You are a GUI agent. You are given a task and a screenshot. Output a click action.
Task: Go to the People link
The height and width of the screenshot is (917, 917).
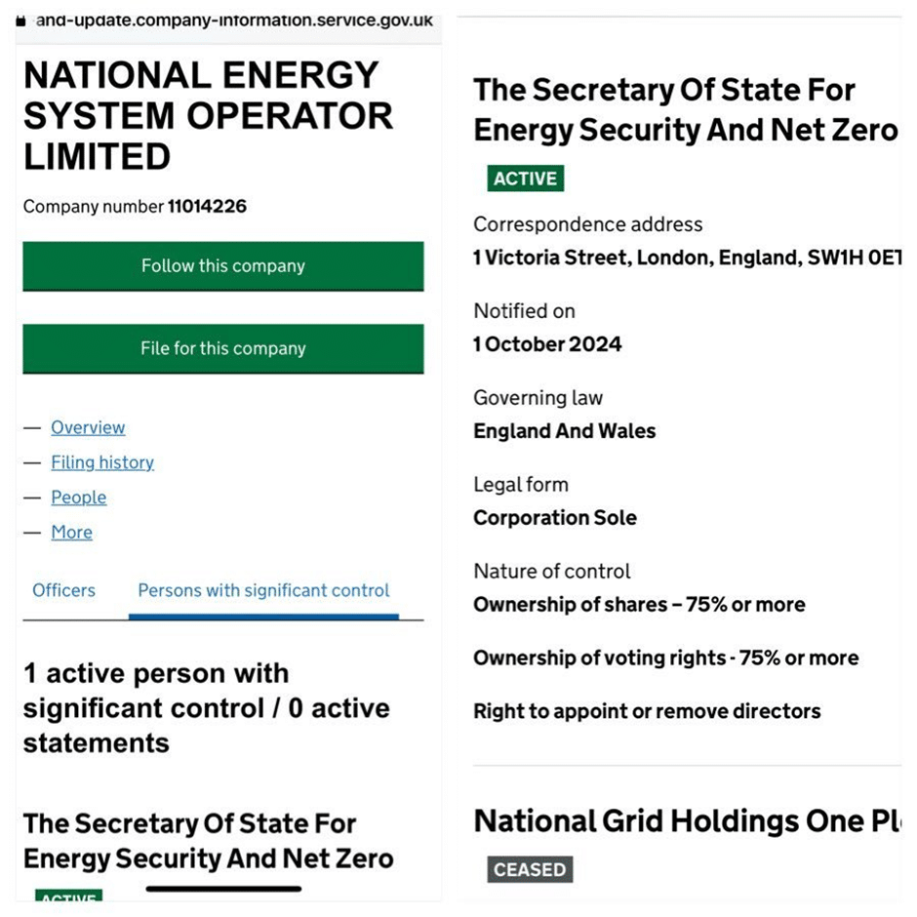pyautogui.click(x=79, y=498)
